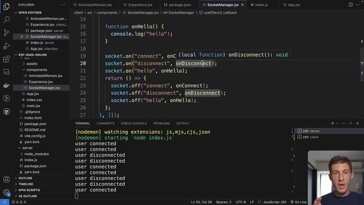Open terminal panel more actions ellipsis
This screenshot has height=205, width=364.
click(344, 124)
